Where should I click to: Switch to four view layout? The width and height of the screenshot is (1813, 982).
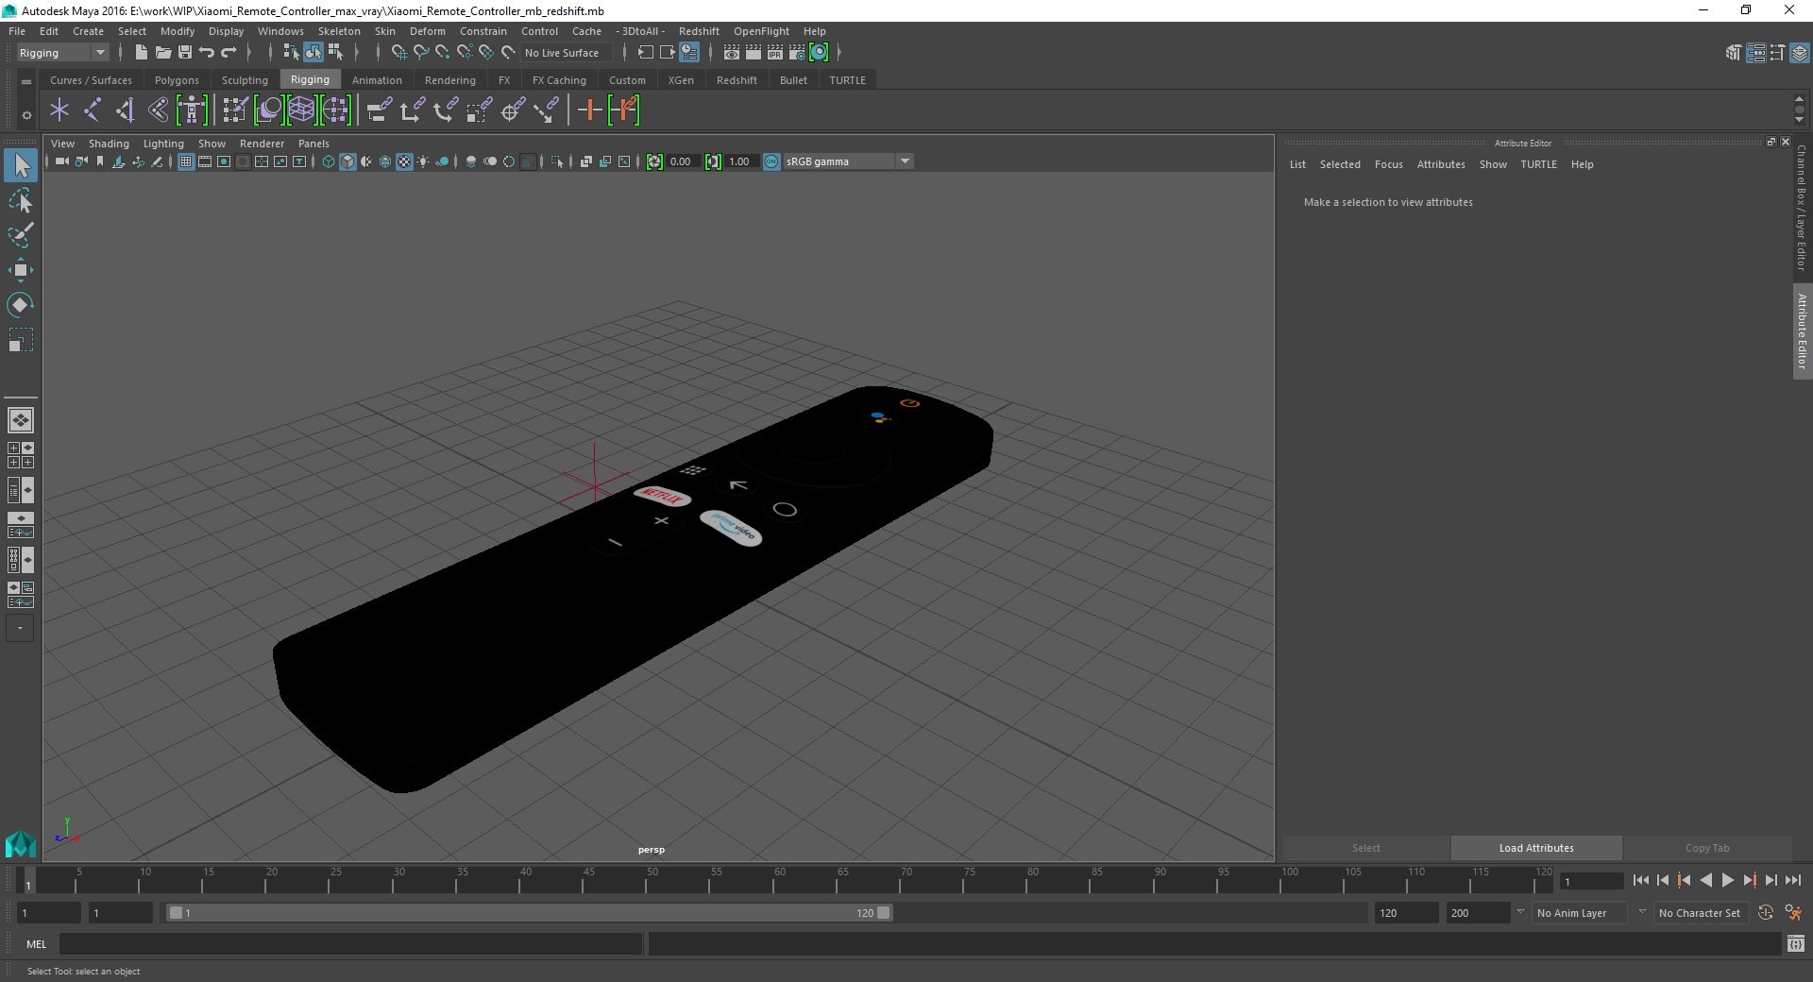pos(20,455)
